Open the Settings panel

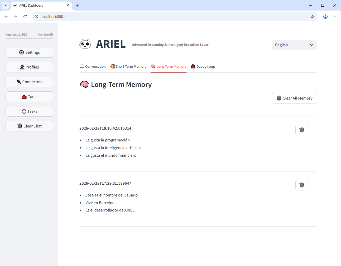tap(29, 52)
